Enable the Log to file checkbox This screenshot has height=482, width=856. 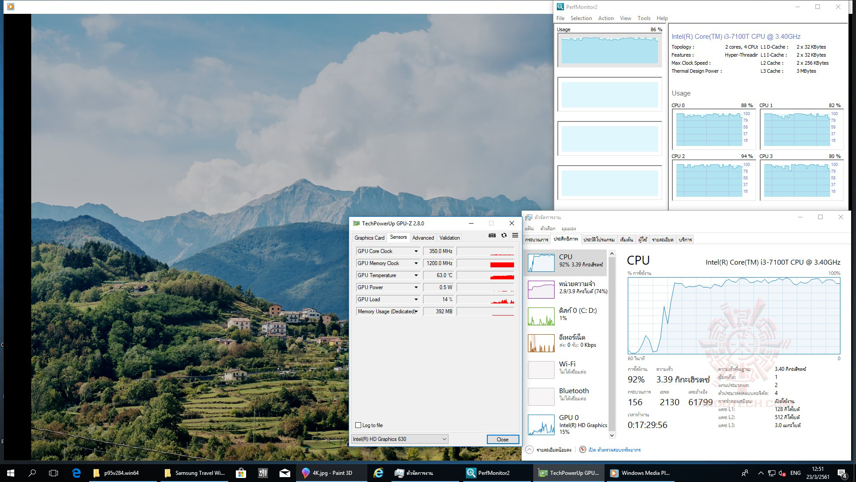tap(358, 425)
